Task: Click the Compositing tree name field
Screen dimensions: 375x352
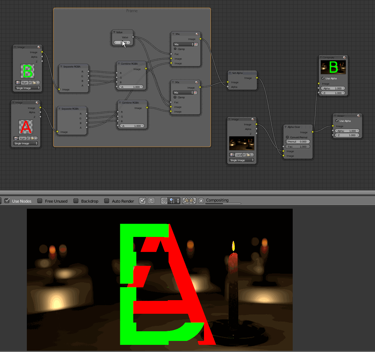Action: click(x=218, y=200)
